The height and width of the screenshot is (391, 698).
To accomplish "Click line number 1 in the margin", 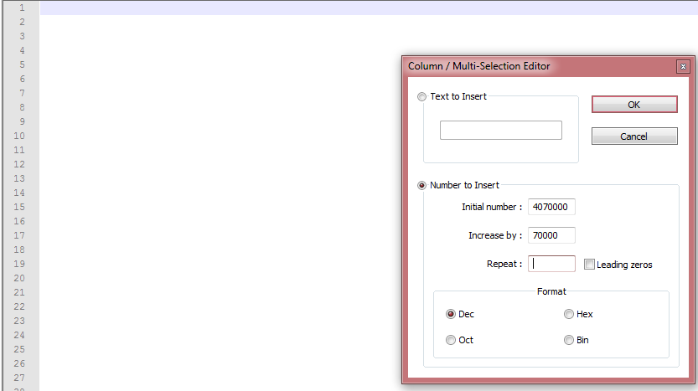I will click(x=22, y=8).
